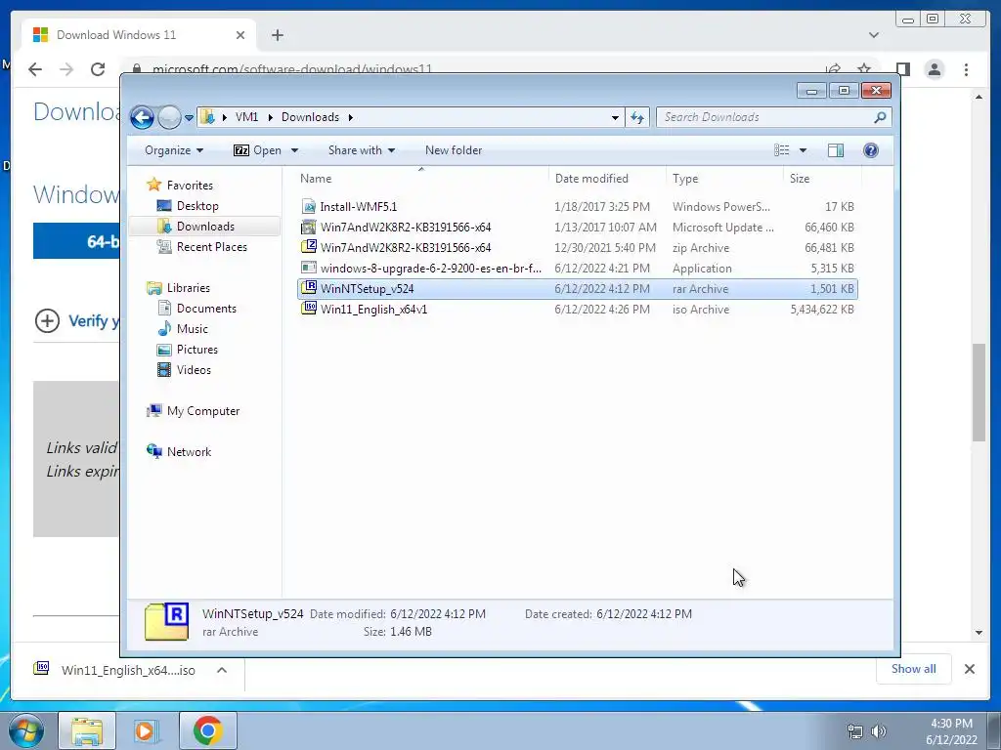Open Recent Places in Favorites
1001x750 pixels.
pos(211,247)
